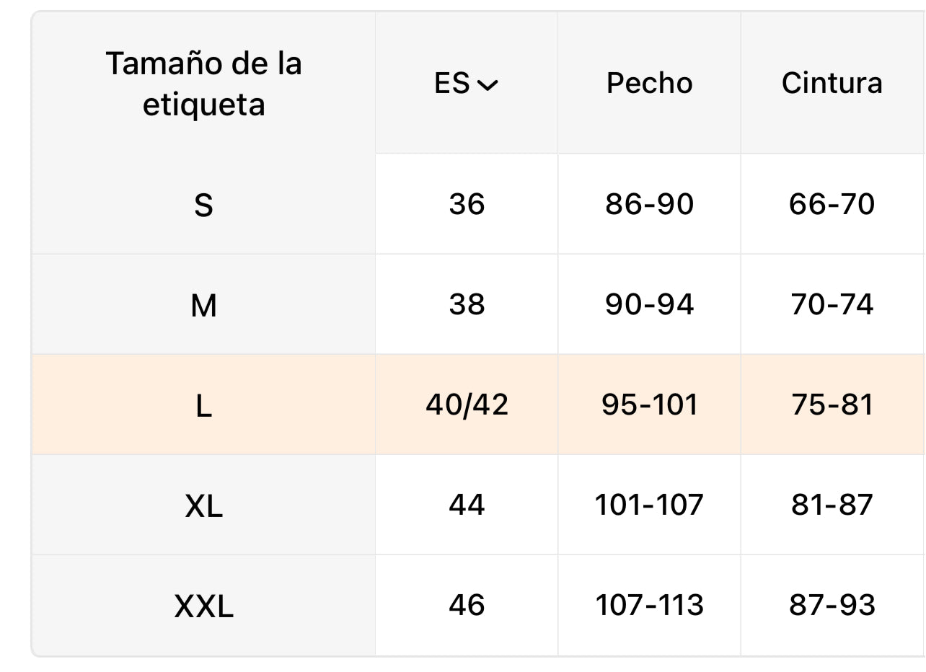Click the ES size 44 cell
Viewport: 926px width, 672px height.
[x=467, y=505]
